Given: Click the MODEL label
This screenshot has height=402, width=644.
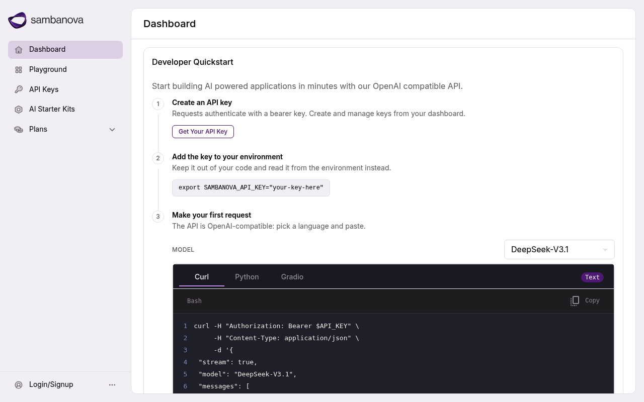Looking at the screenshot, I should (x=183, y=250).
